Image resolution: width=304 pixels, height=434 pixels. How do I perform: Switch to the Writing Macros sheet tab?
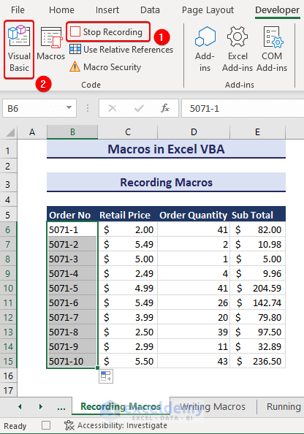(213, 406)
